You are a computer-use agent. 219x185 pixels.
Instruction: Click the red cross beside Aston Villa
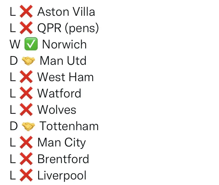pyautogui.click(x=26, y=11)
